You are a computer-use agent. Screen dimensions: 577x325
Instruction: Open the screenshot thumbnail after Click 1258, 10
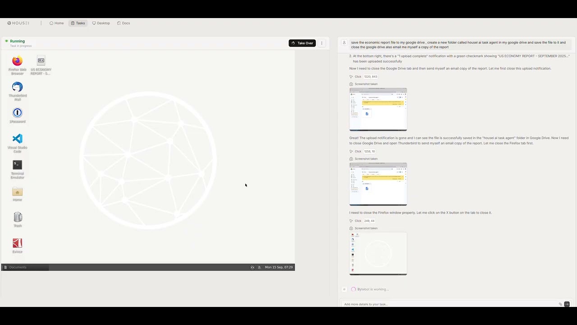coord(378,184)
